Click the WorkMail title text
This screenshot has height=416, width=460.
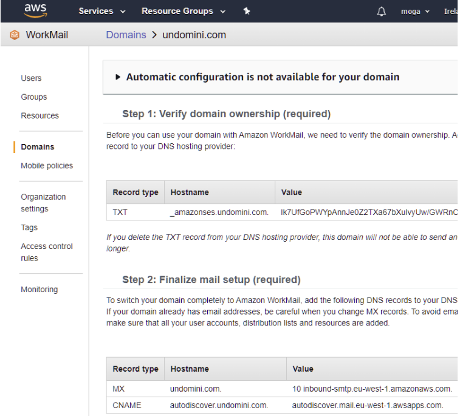pyautogui.click(x=47, y=35)
